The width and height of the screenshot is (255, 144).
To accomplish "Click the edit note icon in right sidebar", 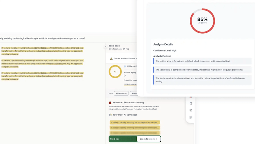I will 191,111.
